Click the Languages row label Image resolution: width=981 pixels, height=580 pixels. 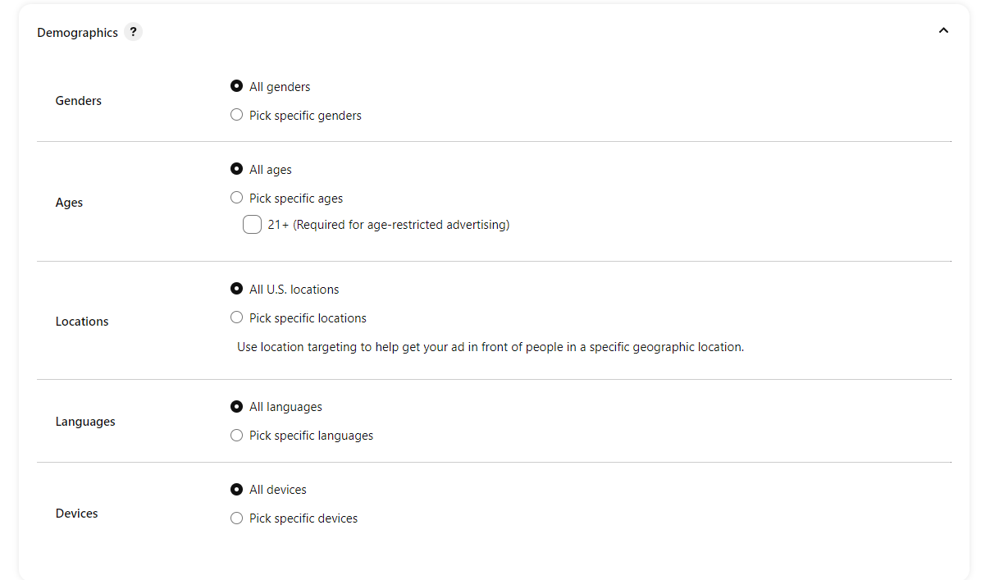point(85,422)
